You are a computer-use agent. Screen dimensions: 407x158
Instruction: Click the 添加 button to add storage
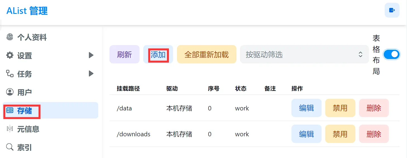[158, 55]
